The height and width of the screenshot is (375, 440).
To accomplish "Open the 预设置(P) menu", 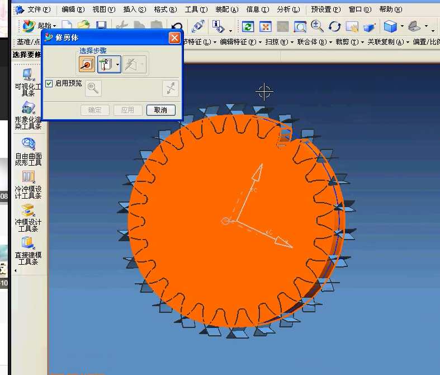I will [325, 10].
